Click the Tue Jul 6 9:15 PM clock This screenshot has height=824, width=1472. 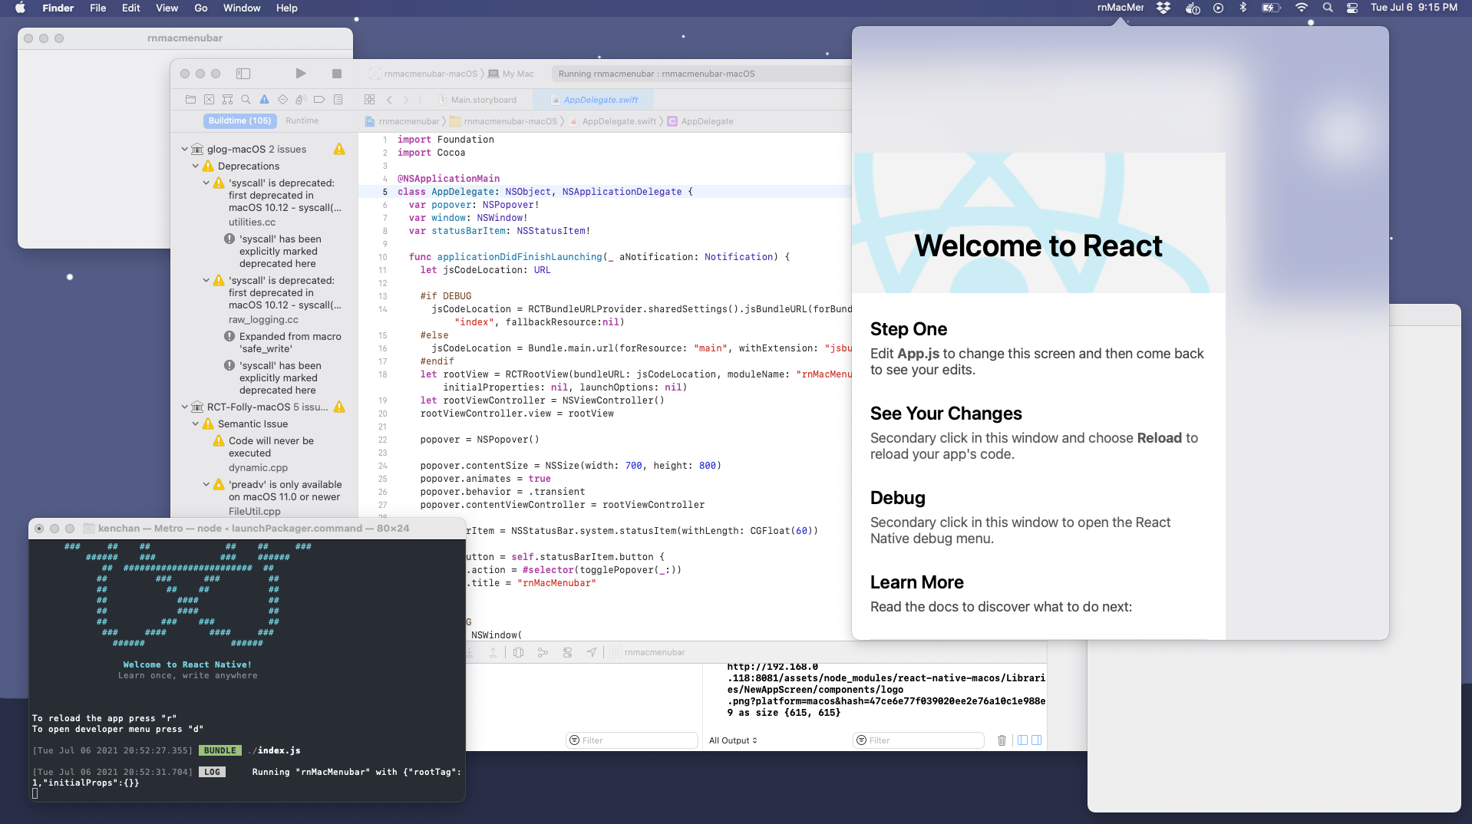tap(1414, 8)
